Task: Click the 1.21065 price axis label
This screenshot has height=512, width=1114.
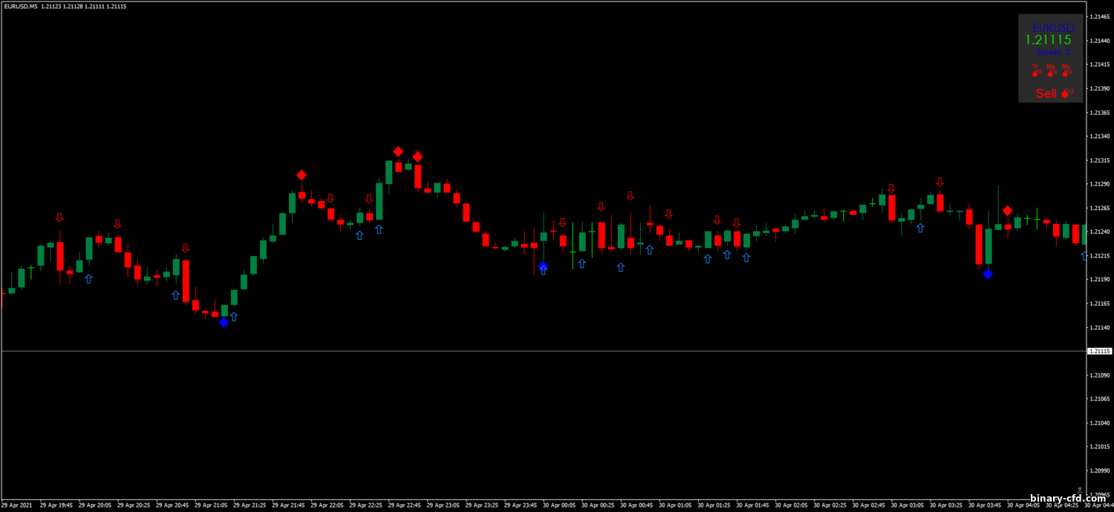Action: 1100,398
